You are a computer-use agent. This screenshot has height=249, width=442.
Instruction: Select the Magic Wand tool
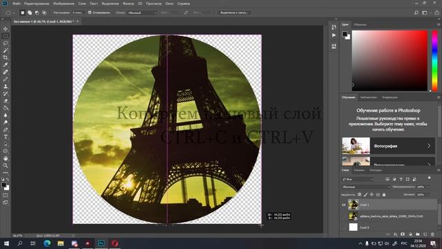pyautogui.click(x=6, y=50)
